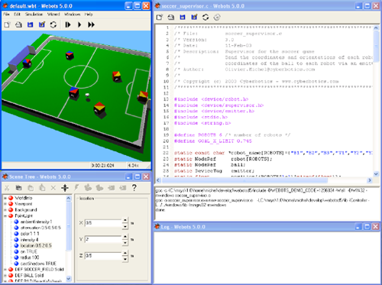Click the black cross-arrows icon in Scene Tree

pyautogui.click(x=65, y=188)
